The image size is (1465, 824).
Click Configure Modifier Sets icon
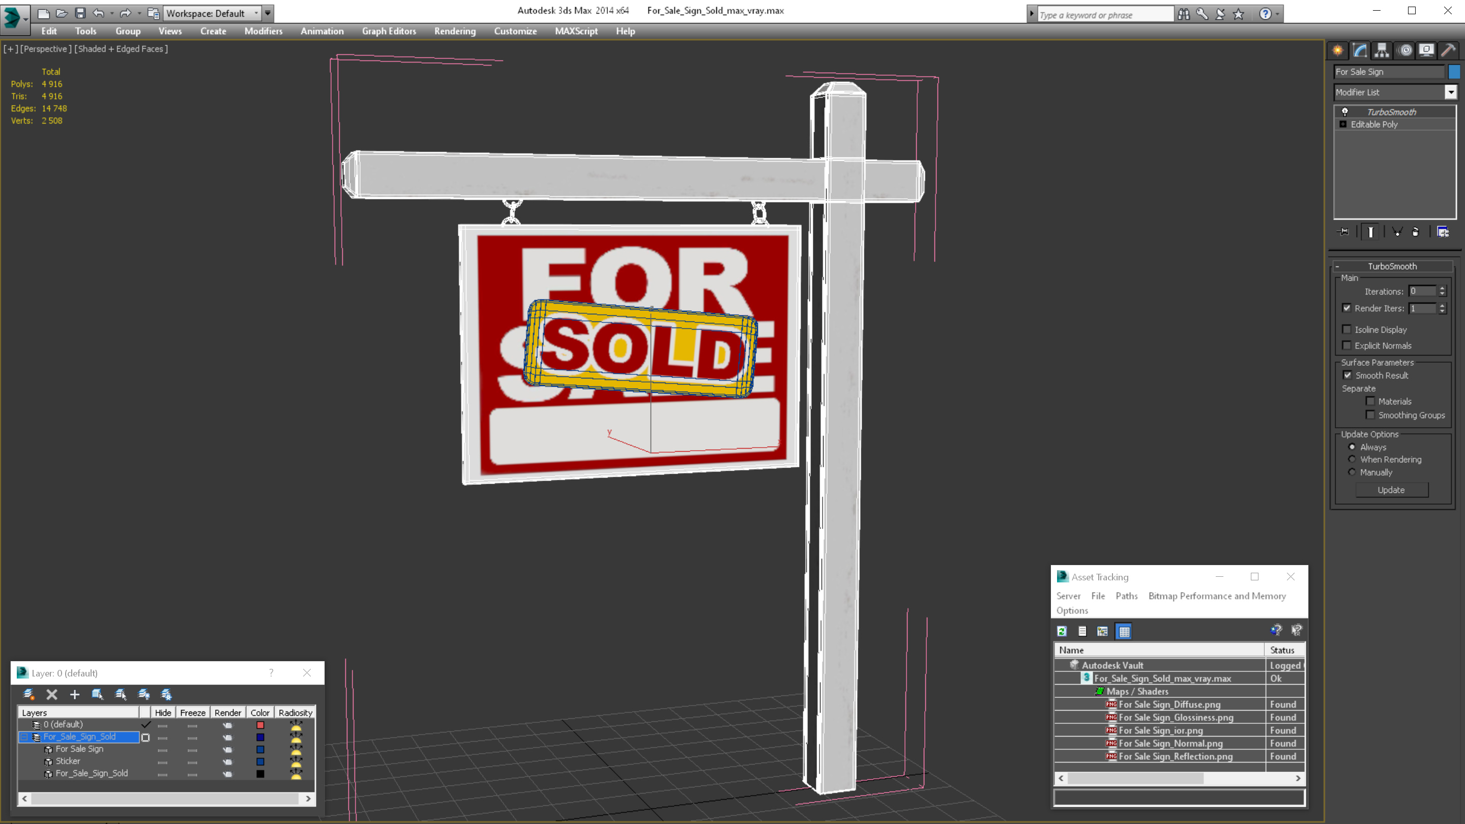click(x=1443, y=232)
